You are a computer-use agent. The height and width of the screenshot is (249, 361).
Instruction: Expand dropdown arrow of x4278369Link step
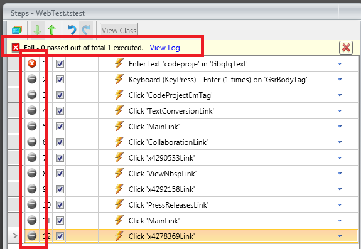(x=340, y=236)
